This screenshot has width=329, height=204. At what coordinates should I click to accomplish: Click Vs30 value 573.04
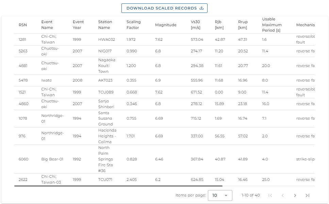pos(197,39)
